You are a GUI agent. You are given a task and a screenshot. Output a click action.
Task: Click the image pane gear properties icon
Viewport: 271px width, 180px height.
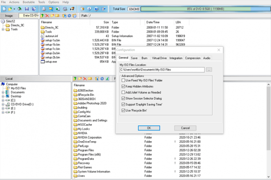coord(70,16)
